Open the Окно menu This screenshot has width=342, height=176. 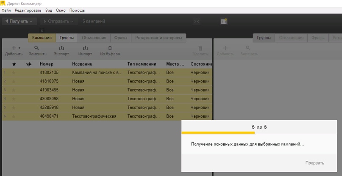click(61, 11)
